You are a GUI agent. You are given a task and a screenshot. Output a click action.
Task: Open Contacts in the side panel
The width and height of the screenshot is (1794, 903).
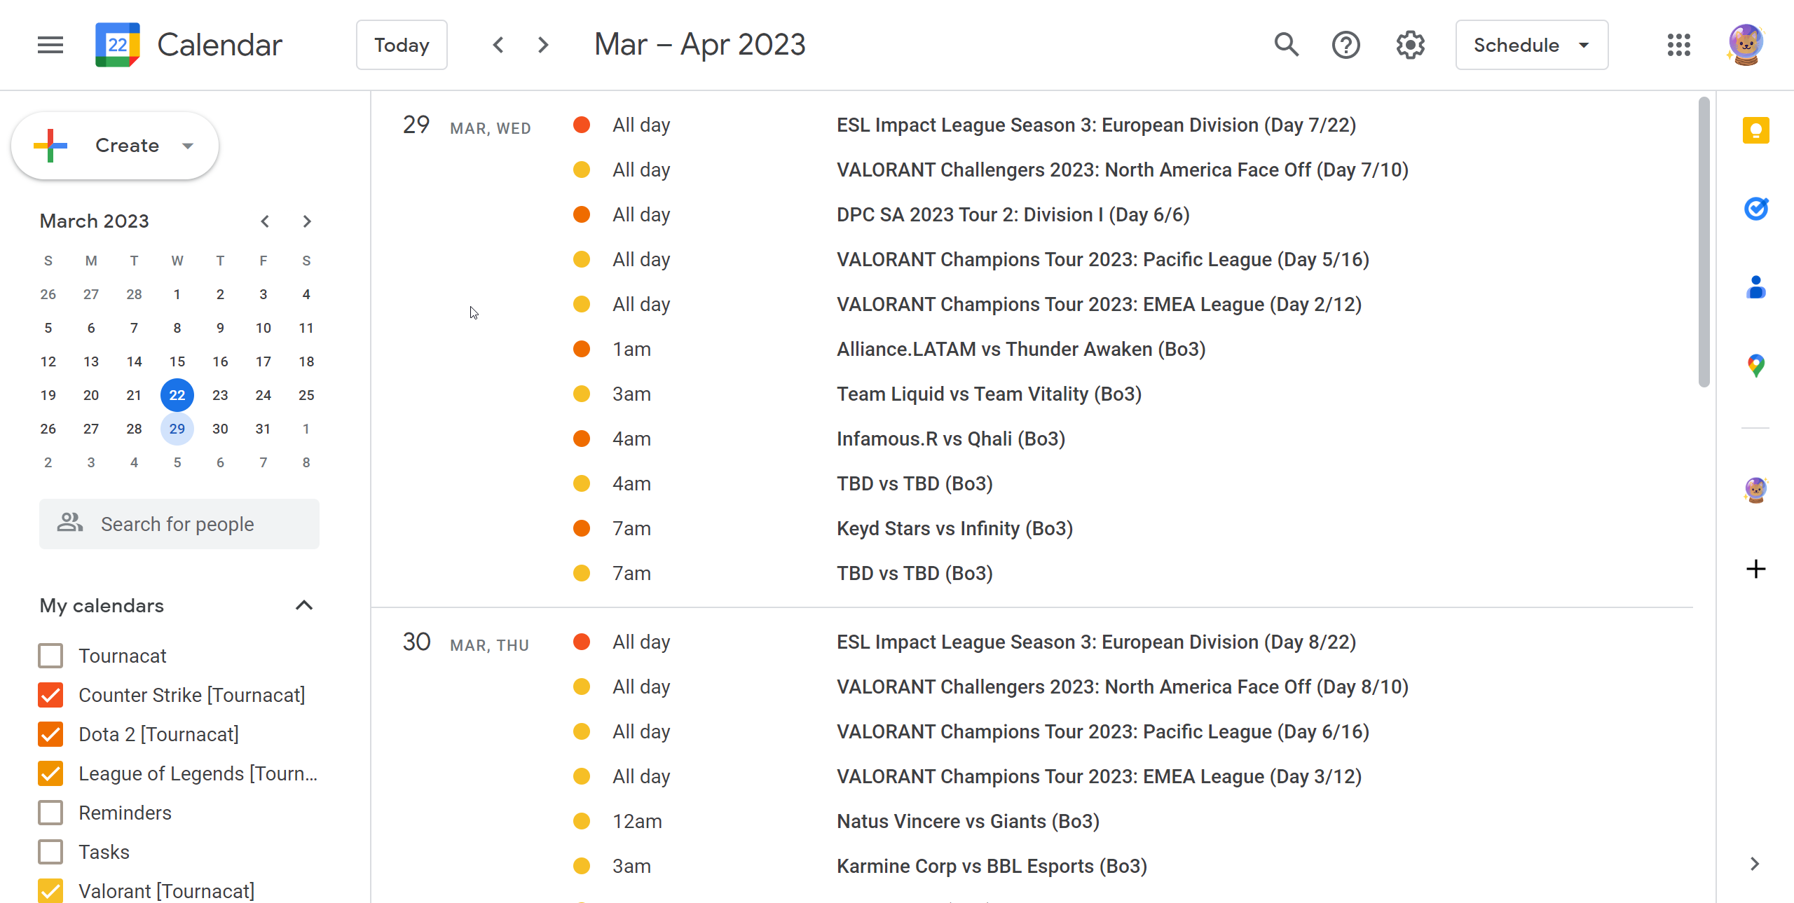pos(1755,287)
